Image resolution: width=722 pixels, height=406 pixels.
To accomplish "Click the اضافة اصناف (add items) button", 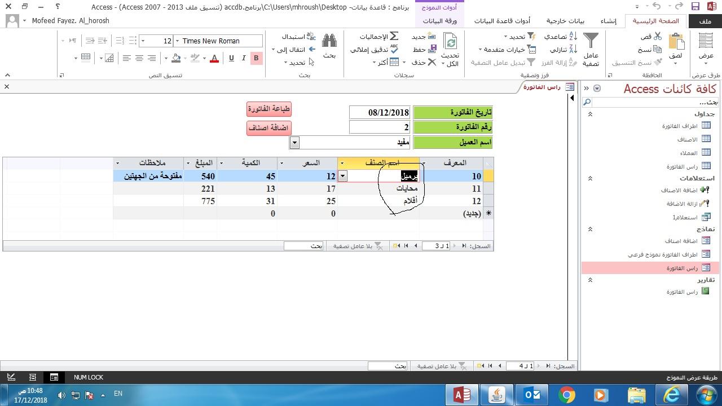I will 269,128.
